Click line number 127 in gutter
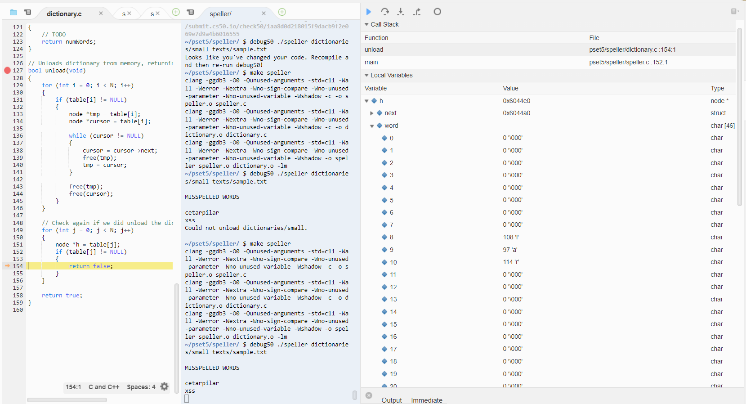 pyautogui.click(x=18, y=71)
